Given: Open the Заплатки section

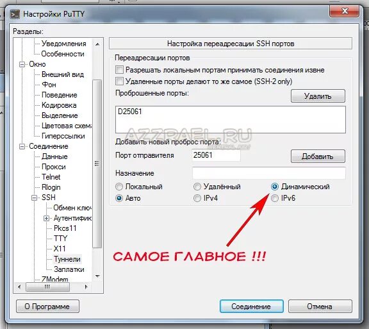Looking at the screenshot, I should pyautogui.click(x=69, y=269).
